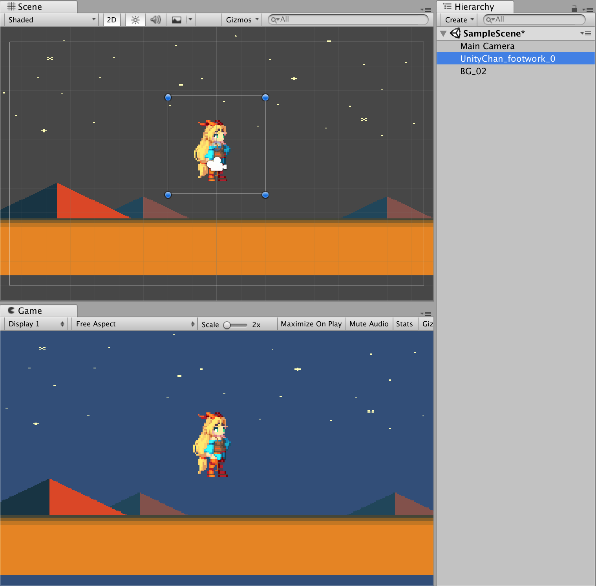596x586 pixels.
Task: Click the camera gizmo icon in scene
Action: coord(217,164)
